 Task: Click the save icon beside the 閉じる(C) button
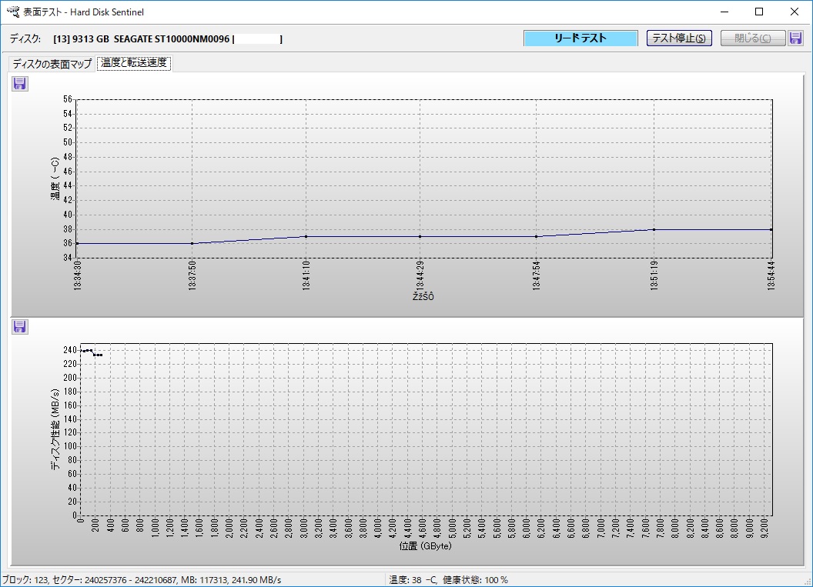tap(795, 38)
